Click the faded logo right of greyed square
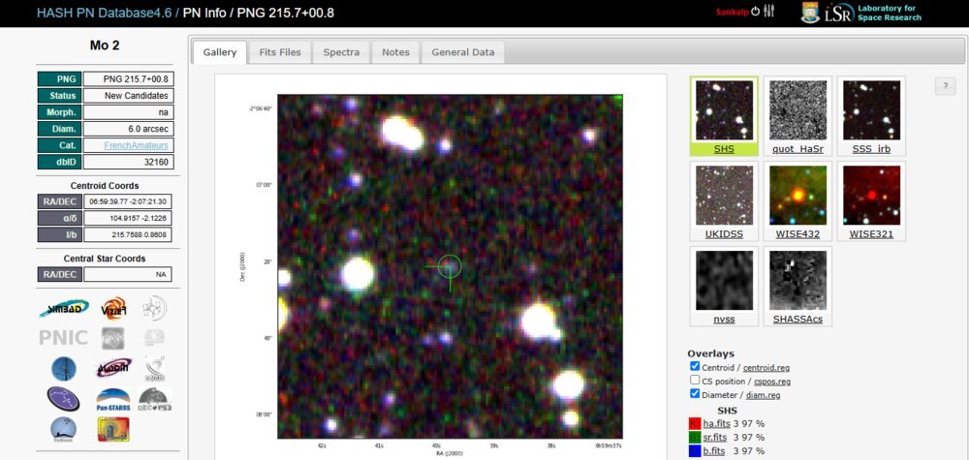 click(x=154, y=338)
